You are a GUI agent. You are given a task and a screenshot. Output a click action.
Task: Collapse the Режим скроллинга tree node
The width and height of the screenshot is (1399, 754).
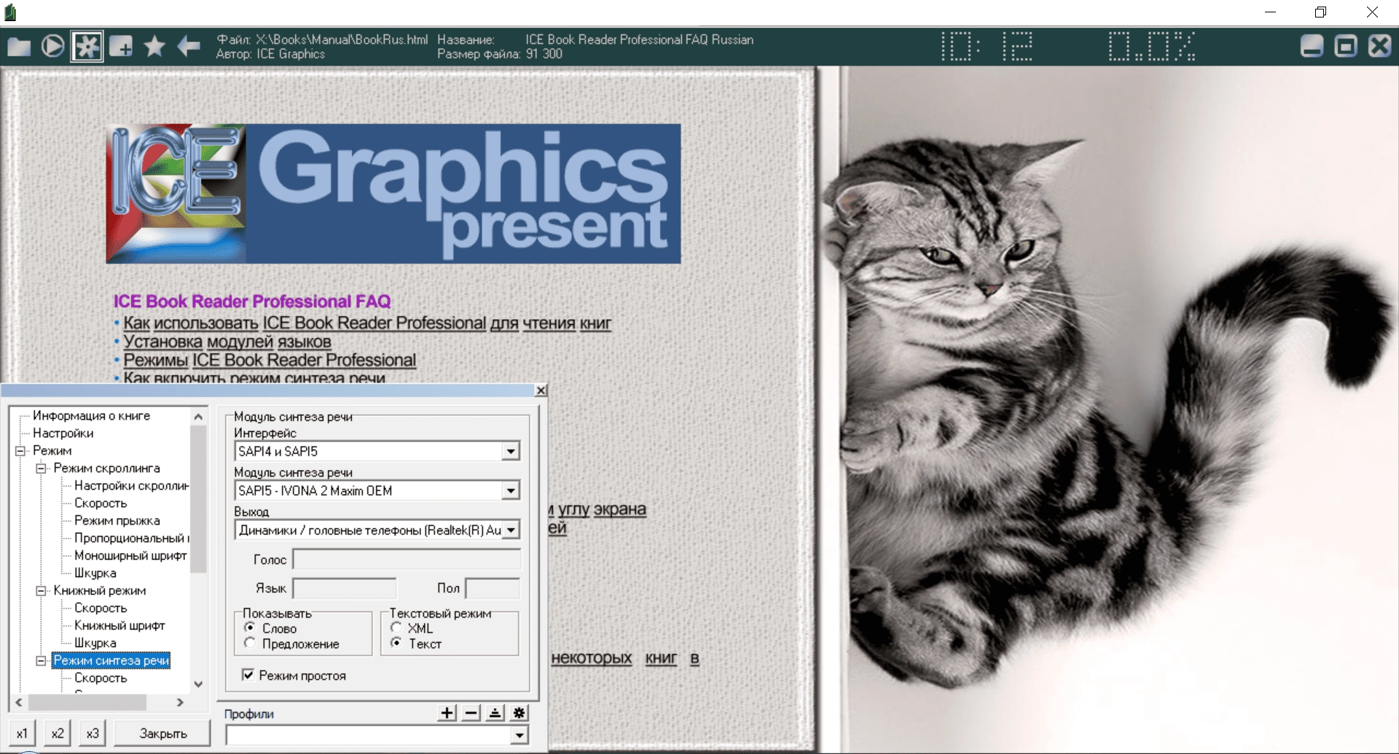42,468
